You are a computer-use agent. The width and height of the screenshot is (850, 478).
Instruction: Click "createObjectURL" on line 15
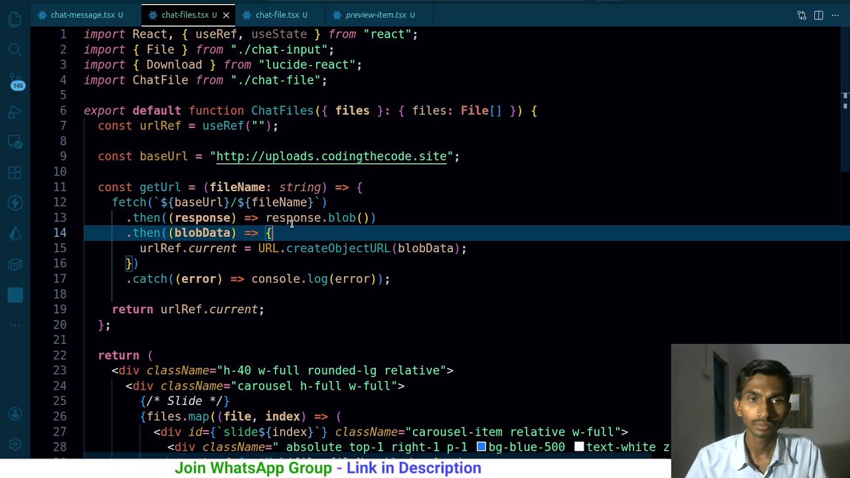click(338, 248)
